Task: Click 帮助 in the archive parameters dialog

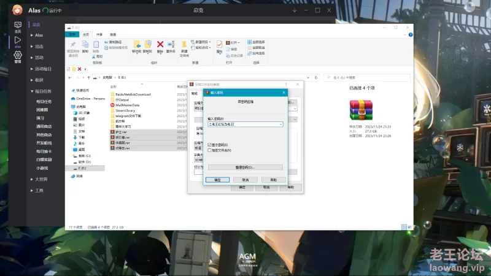Action: point(291,188)
